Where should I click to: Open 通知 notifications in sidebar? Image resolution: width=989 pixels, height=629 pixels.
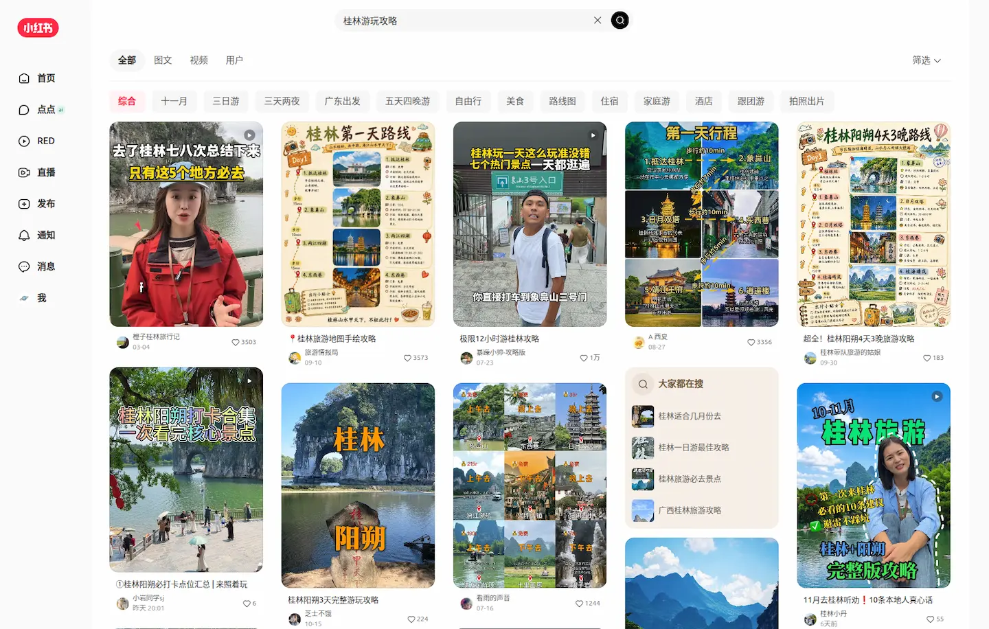pyautogui.click(x=38, y=235)
